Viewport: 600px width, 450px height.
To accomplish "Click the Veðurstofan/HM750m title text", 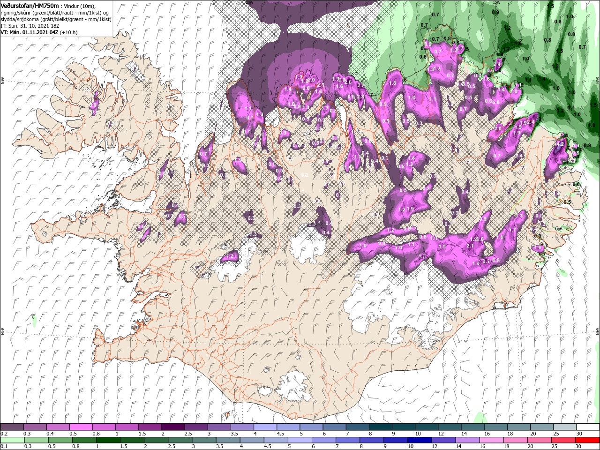I will point(30,6).
